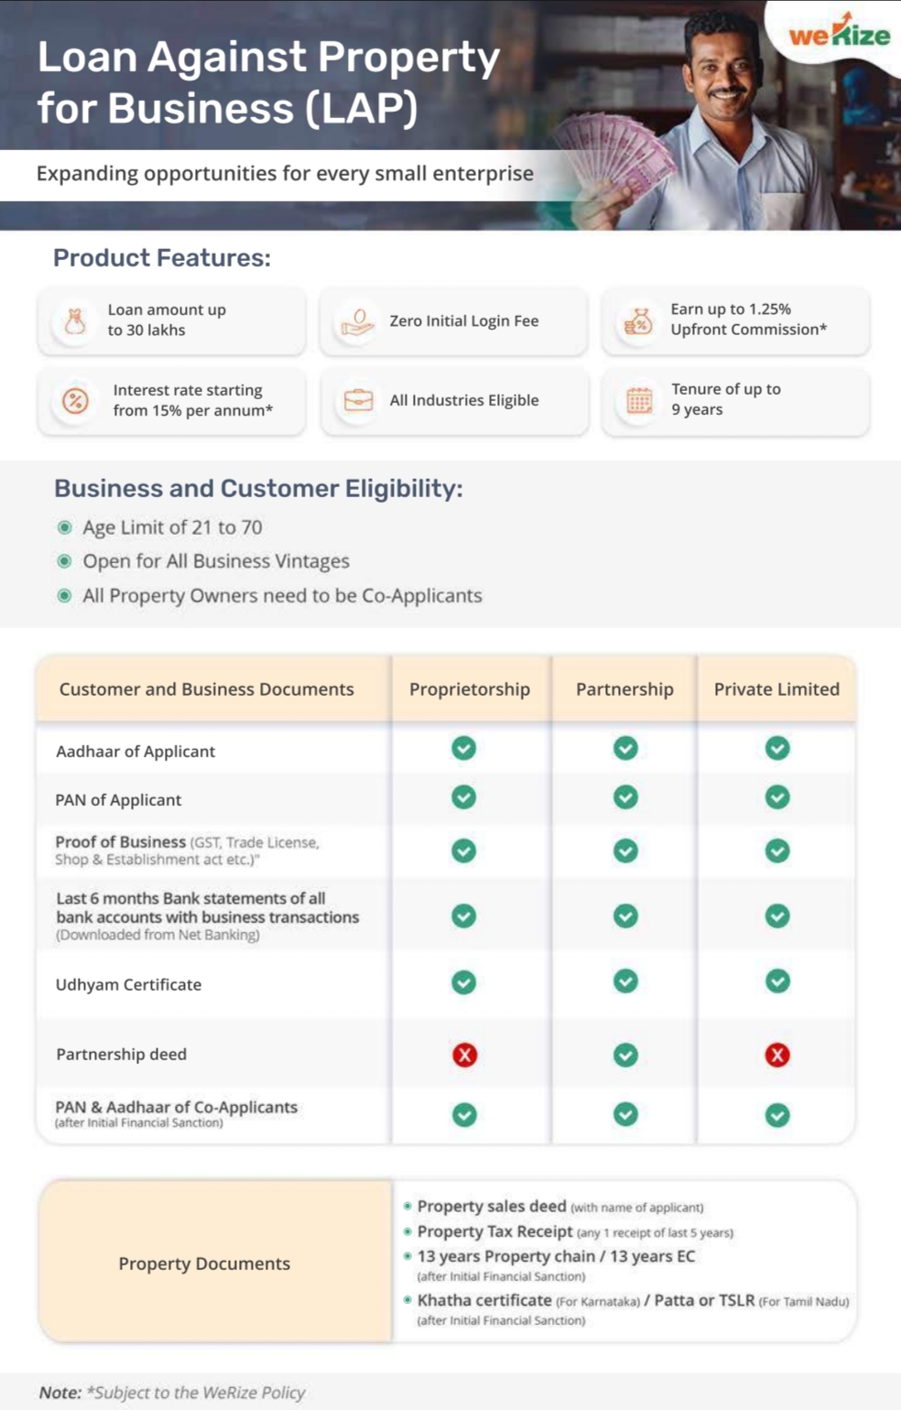
Task: Click the money bag loan amount icon
Action: point(75,320)
